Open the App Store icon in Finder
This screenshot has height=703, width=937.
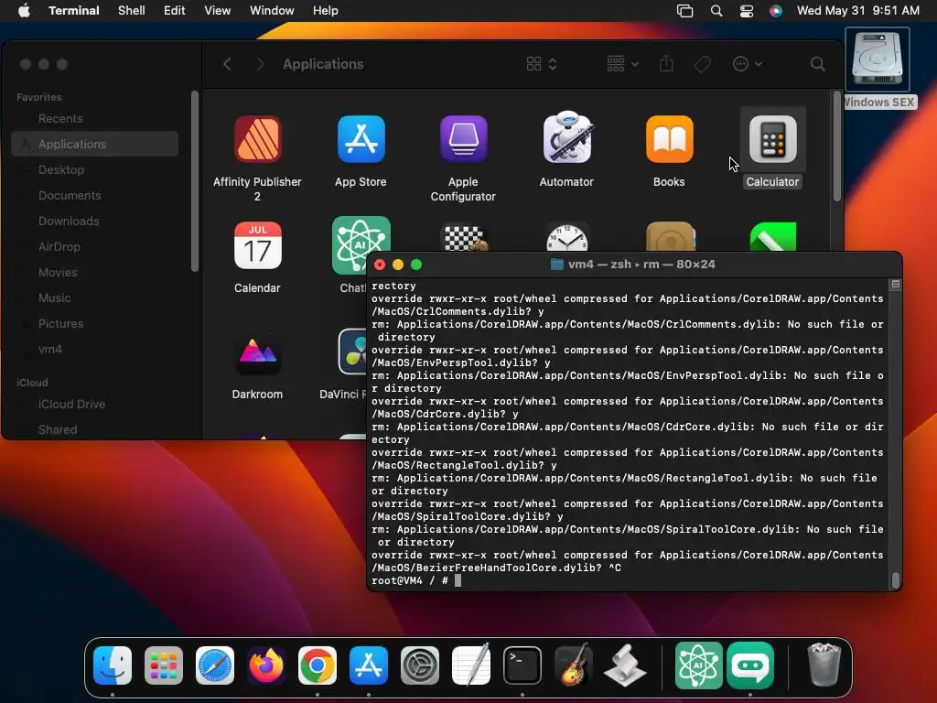(361, 139)
